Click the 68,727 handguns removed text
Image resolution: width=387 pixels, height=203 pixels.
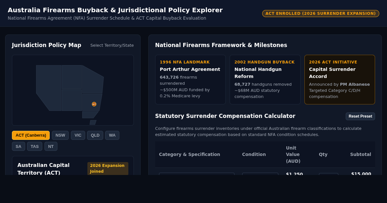pyautogui.click(x=263, y=84)
